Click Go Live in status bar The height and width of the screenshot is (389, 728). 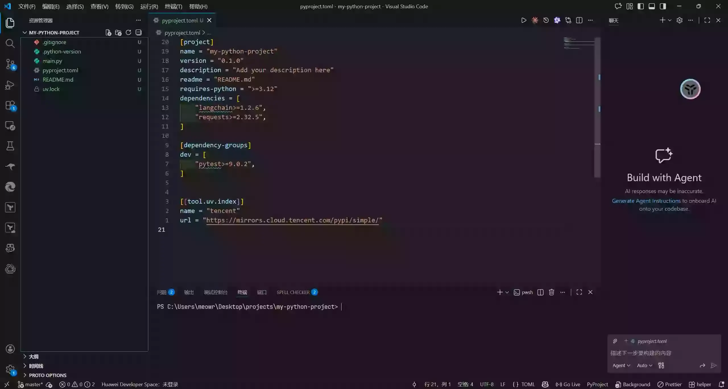coord(568,384)
